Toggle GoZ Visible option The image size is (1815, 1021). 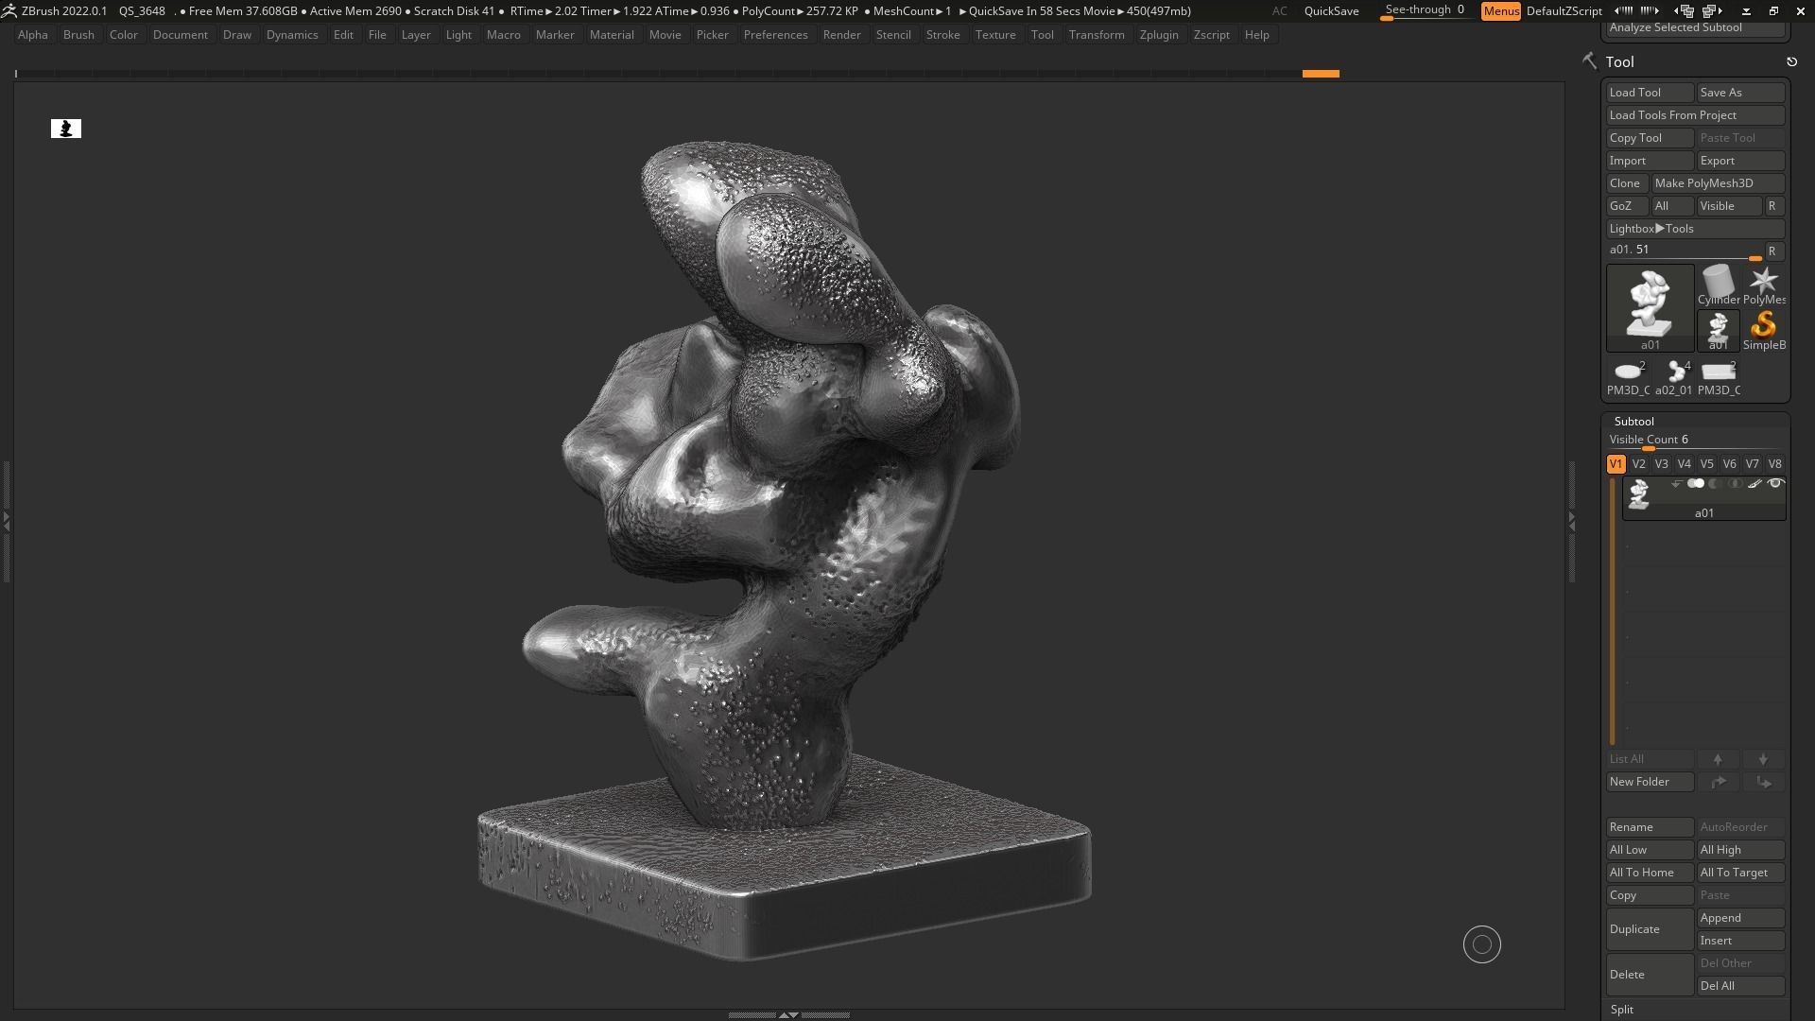pos(1729,206)
